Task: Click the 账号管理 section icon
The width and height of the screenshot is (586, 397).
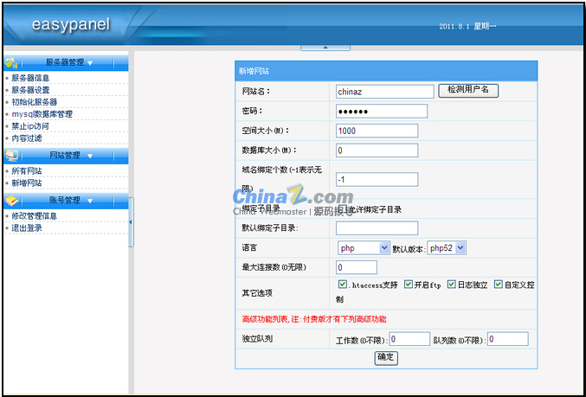Action: (x=12, y=201)
